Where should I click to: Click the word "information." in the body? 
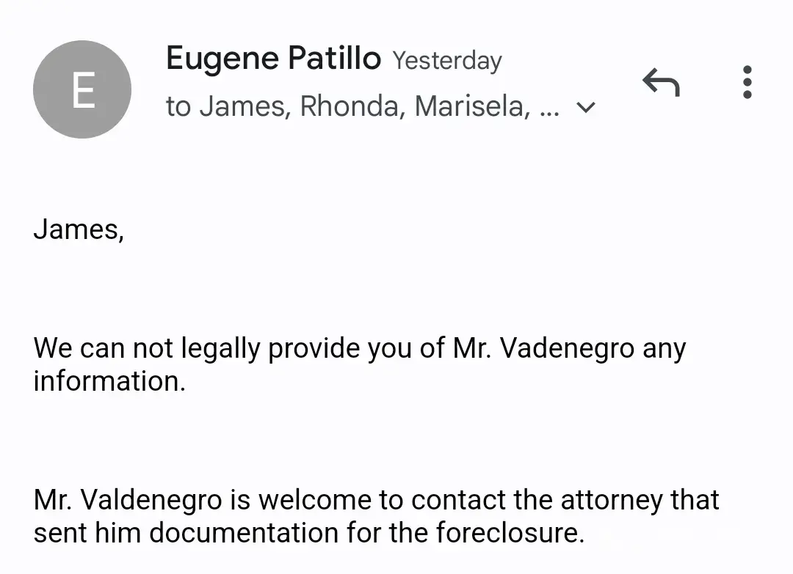point(109,381)
